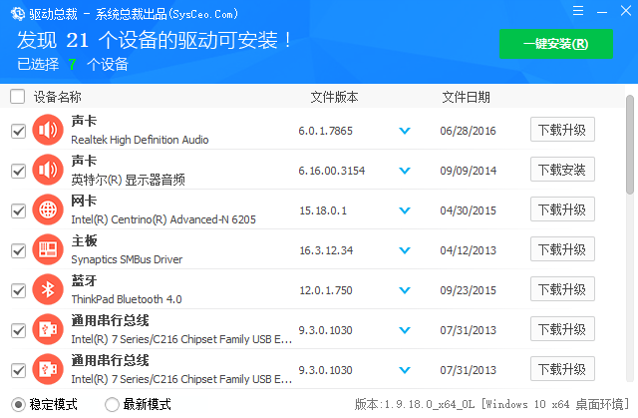The height and width of the screenshot is (418, 638).
Task: Click the 英特尔(R) 显示器音频 sound card icon
Action: 48,170
